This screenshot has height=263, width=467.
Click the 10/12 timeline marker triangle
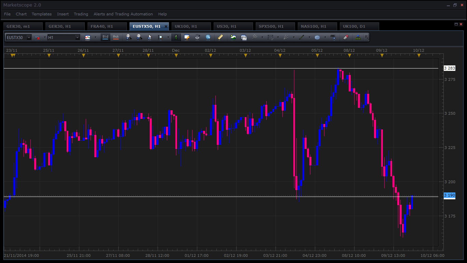click(x=419, y=55)
